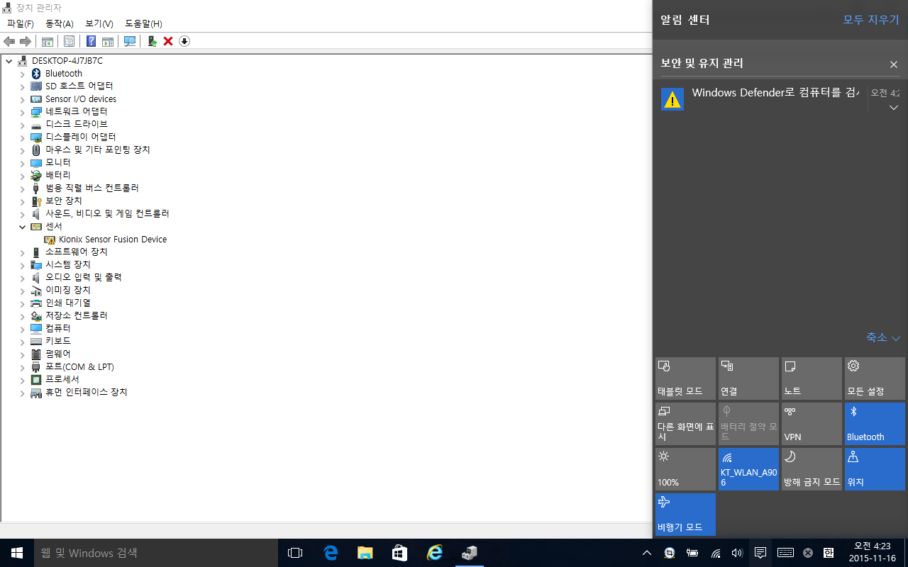Open the 동작(A) menu
The width and height of the screenshot is (908, 567).
pyautogui.click(x=60, y=24)
